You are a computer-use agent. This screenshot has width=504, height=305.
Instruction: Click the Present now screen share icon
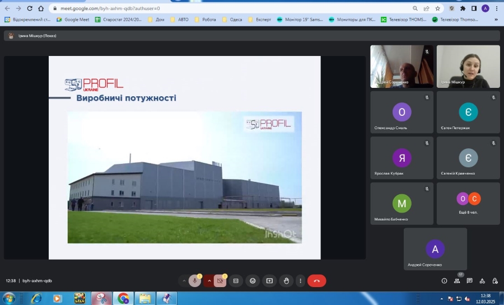tap(269, 281)
